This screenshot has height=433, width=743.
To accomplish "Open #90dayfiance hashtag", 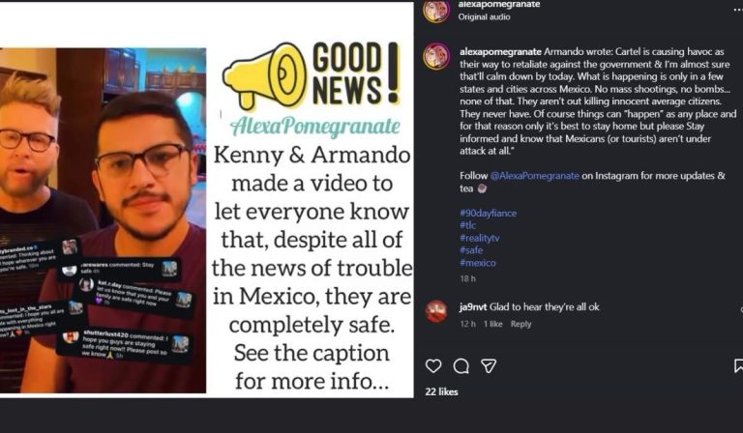I will (x=488, y=213).
